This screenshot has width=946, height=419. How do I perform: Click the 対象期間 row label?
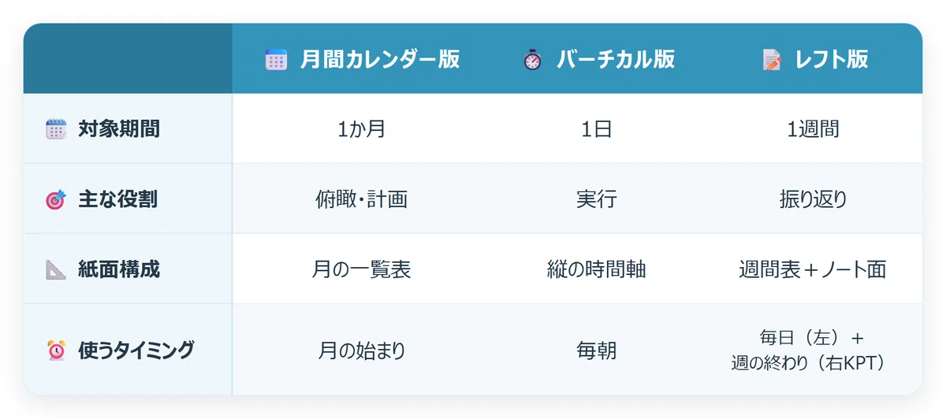click(x=119, y=129)
